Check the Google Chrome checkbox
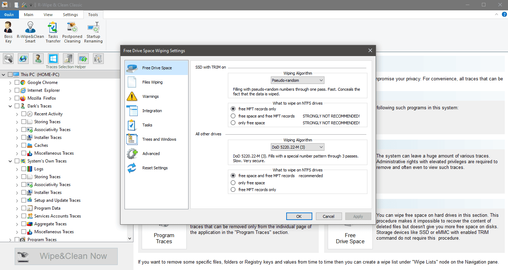The width and height of the screenshot is (508, 270). 17,82
